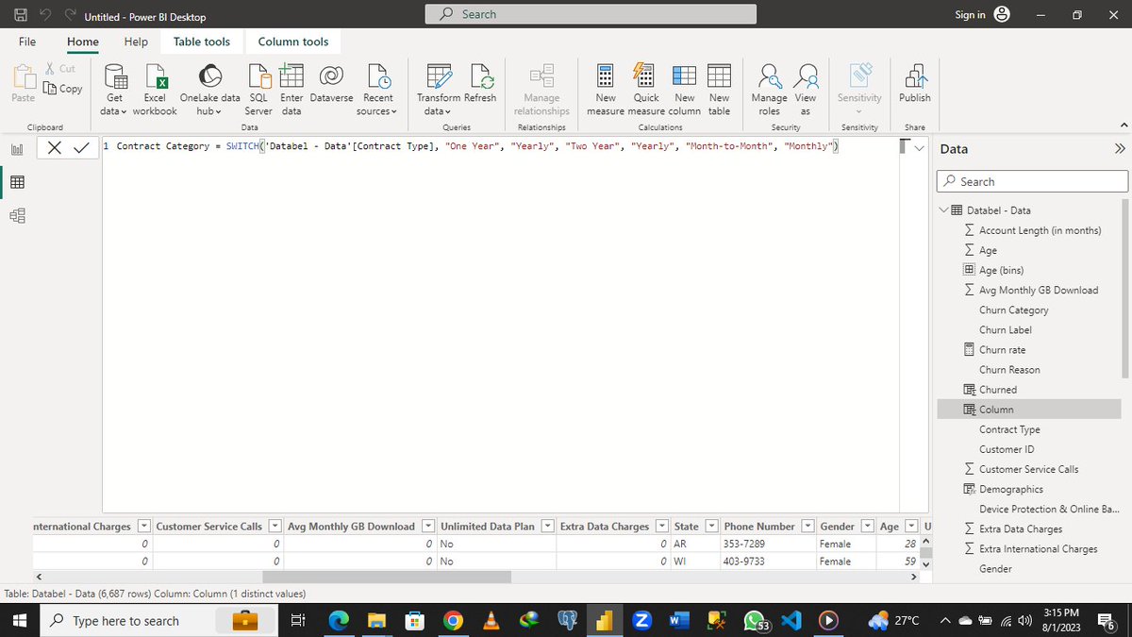Import an Excel workbook

pyautogui.click(x=154, y=90)
